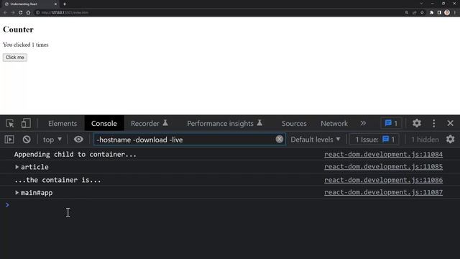Open the Chrome three-dot menu
This screenshot has height=259, width=460.
click(x=455, y=13)
